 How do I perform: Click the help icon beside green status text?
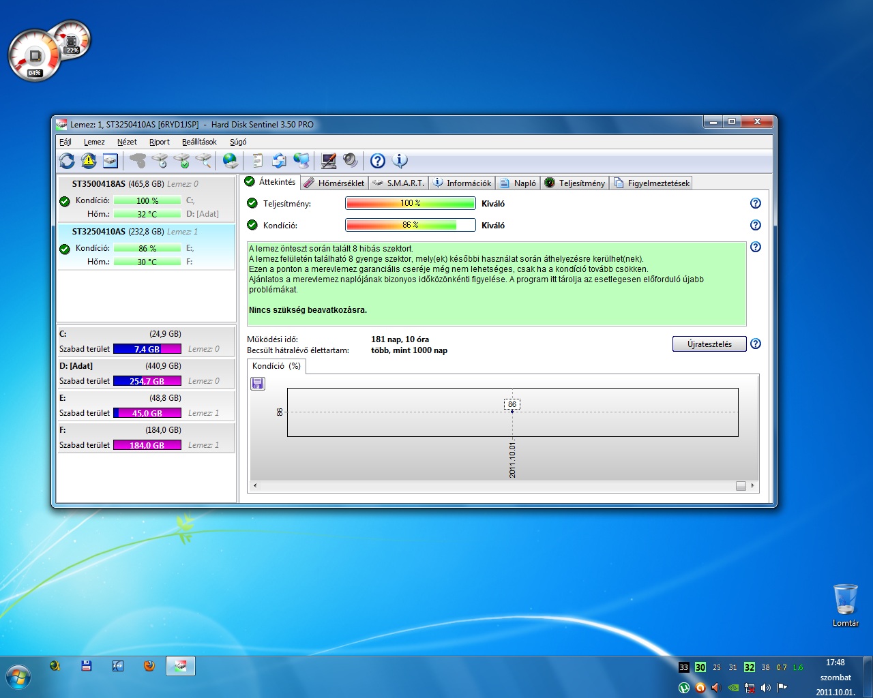point(755,247)
